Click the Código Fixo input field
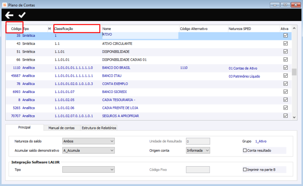 click(198, 169)
